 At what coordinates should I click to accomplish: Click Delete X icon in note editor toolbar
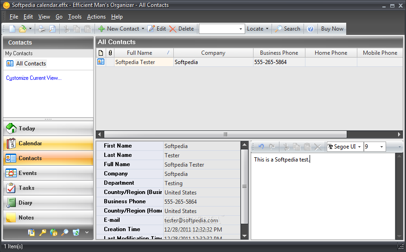click(318, 147)
